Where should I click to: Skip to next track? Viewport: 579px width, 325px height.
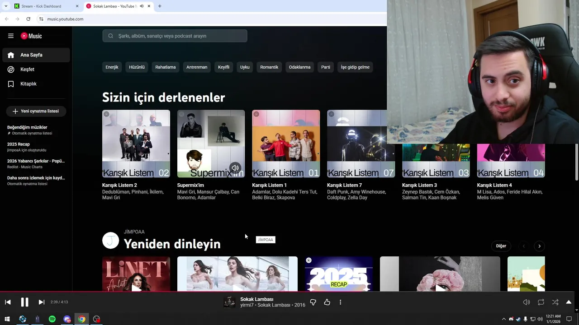[41, 302]
